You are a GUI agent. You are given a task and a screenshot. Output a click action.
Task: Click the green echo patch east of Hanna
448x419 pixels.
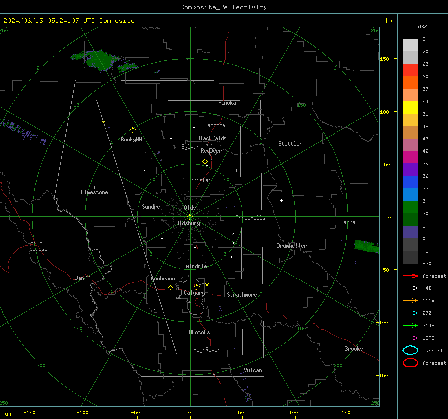click(x=366, y=246)
